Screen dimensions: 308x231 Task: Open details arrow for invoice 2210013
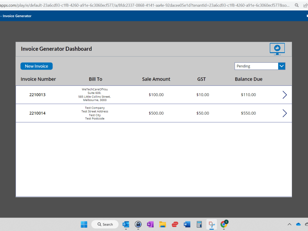pos(284,95)
